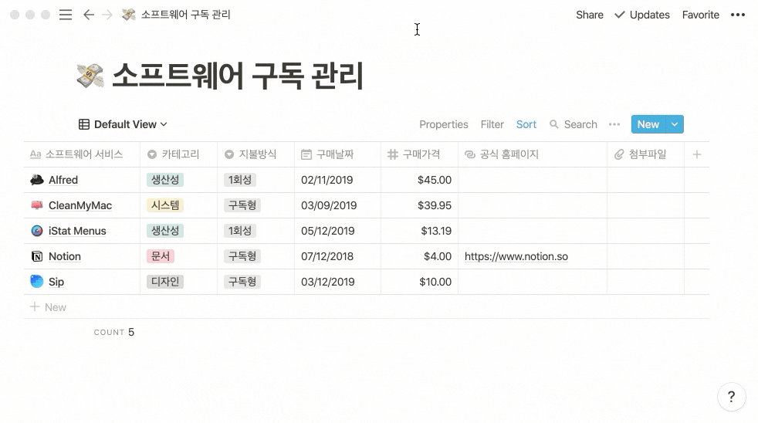The image size is (758, 423).
Task: Click Favorite in the top bar
Action: click(700, 15)
